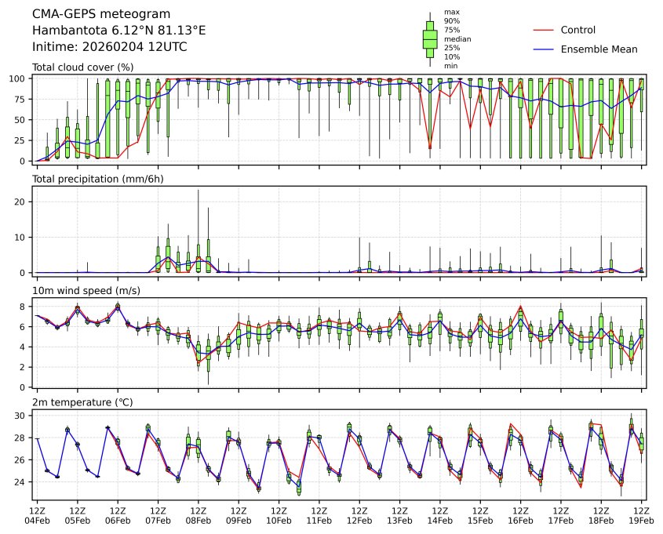Click the 12Z 19Feb x-axis label
Image resolution: width=663 pixels, height=534 pixels.
[x=642, y=515]
